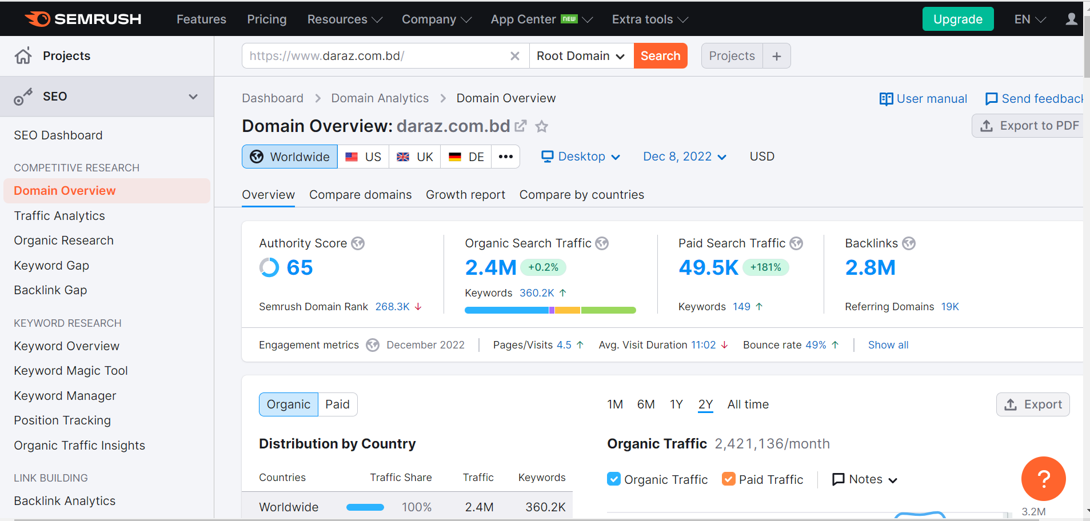Disable the Organic Traffic checkbox
Viewport: 1090px width, 521px height.
614,479
